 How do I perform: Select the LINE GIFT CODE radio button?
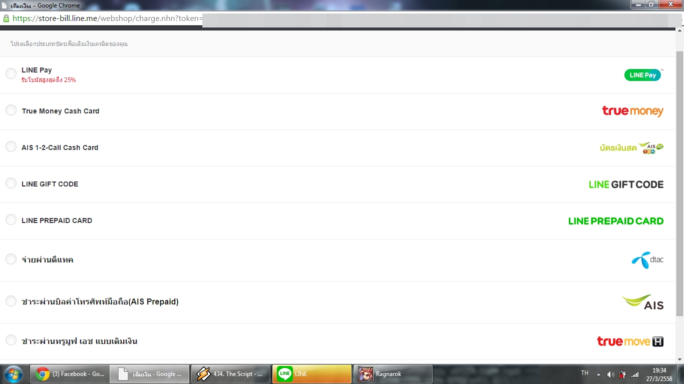click(11, 183)
